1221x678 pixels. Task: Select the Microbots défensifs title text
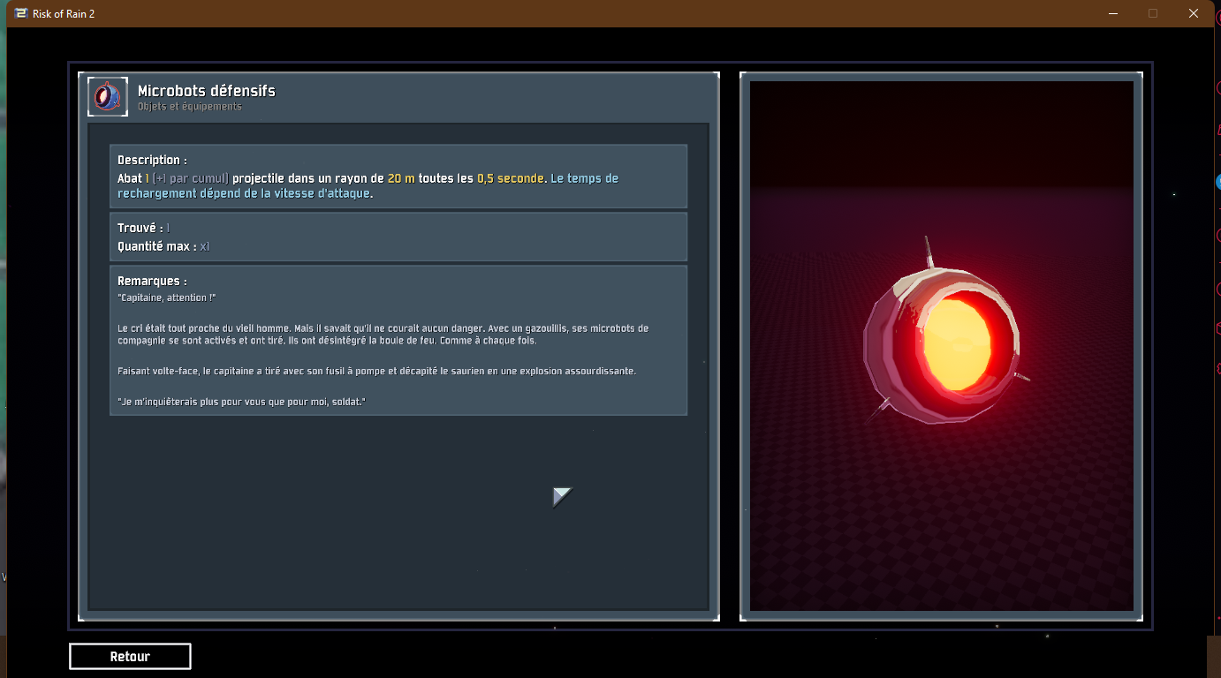[206, 91]
